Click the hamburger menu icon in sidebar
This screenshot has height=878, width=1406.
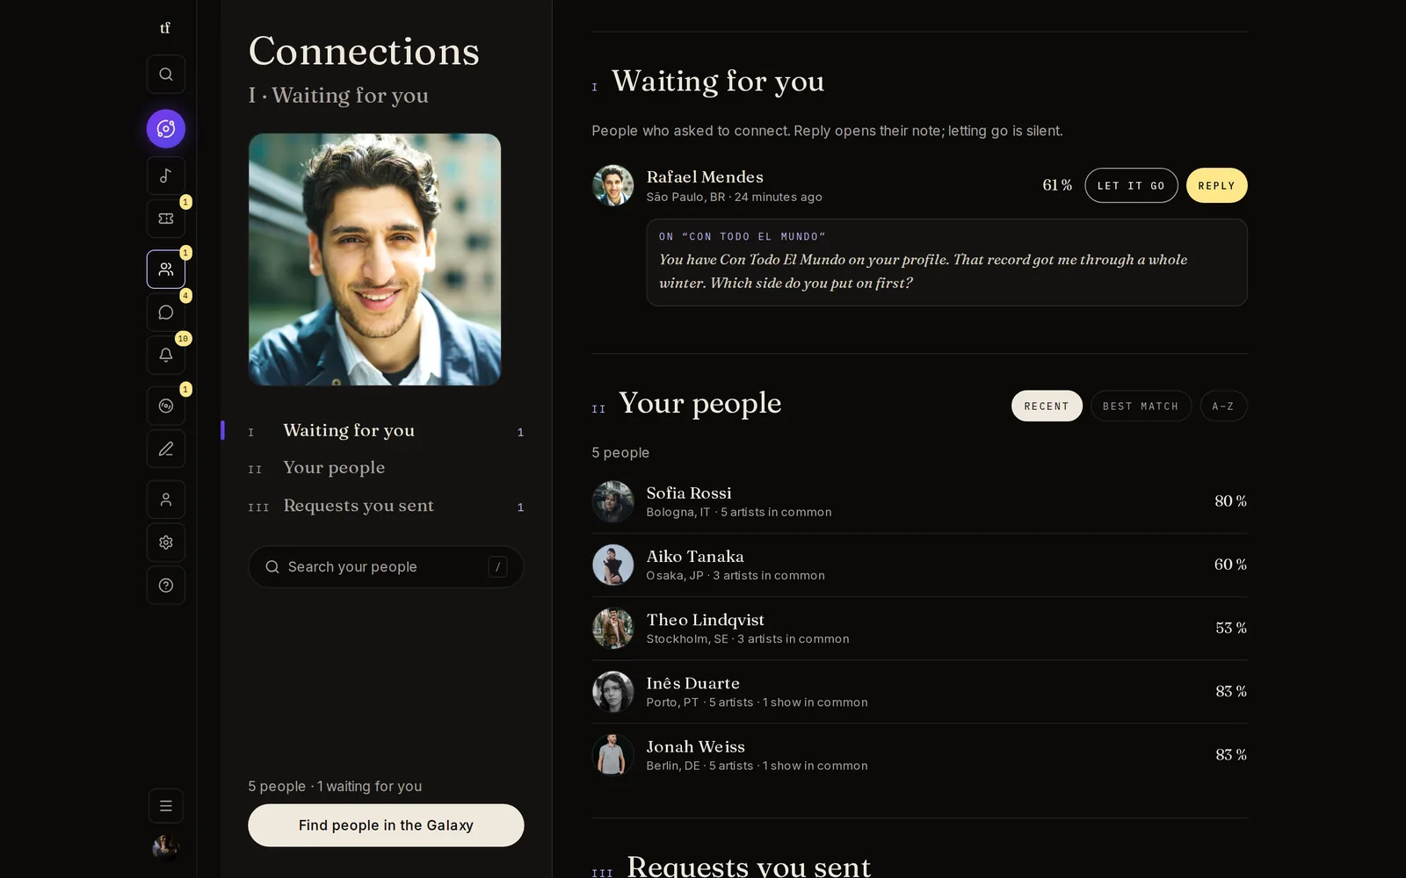point(165,806)
